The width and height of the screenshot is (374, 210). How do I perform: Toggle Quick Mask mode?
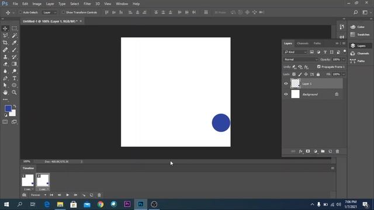point(5,122)
